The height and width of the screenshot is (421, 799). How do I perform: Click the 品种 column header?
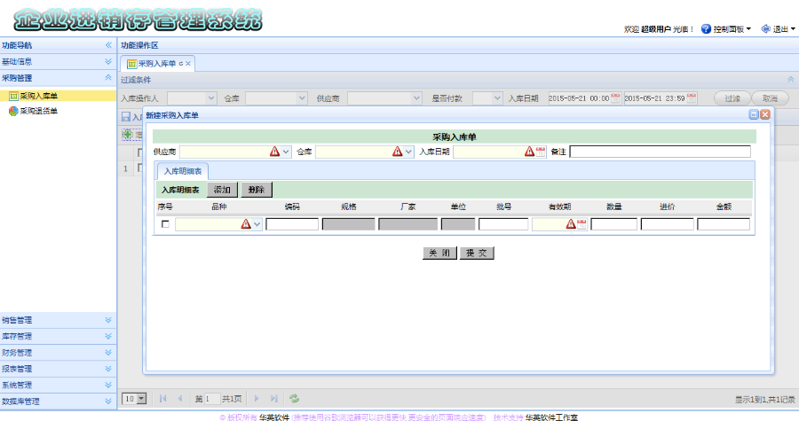[219, 207]
